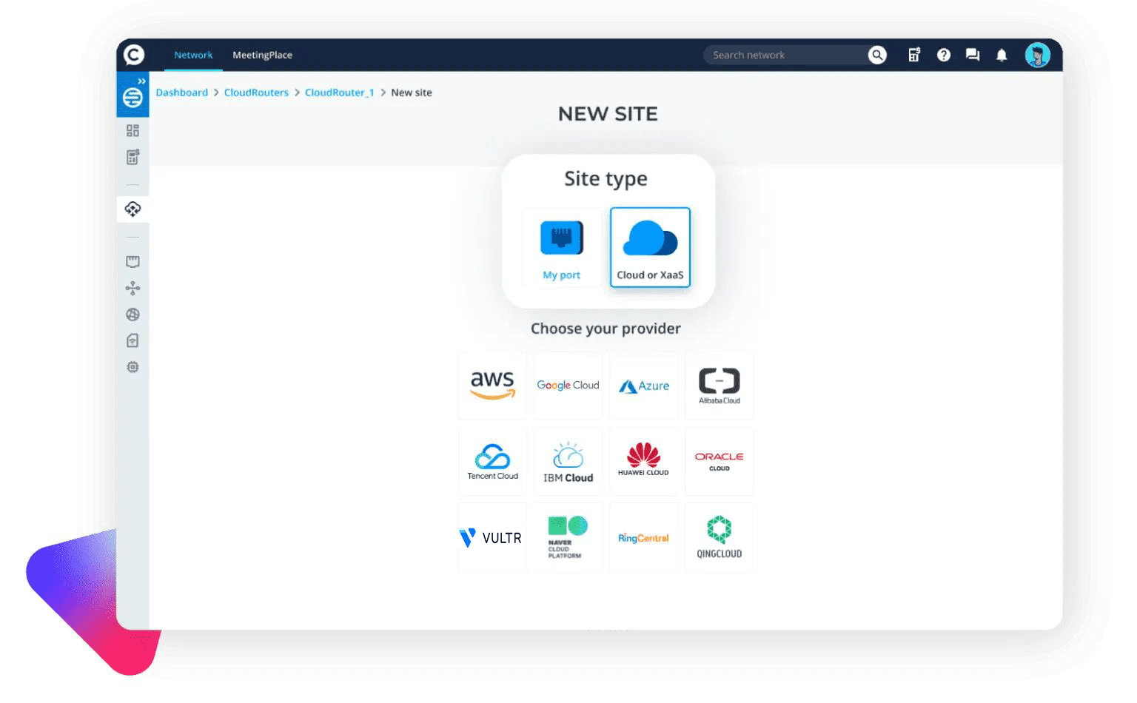Click the notifications bell icon

pos(1002,55)
